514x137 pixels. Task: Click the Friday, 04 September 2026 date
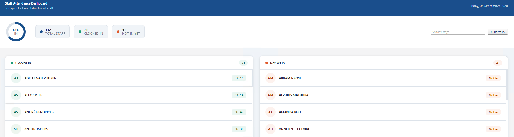click(x=489, y=6)
